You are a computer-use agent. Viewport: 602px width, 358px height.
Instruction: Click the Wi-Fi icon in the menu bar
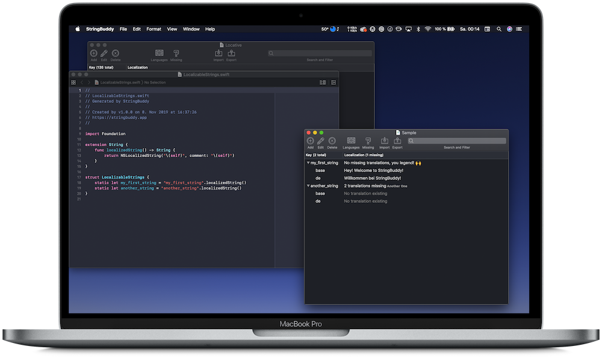(427, 29)
